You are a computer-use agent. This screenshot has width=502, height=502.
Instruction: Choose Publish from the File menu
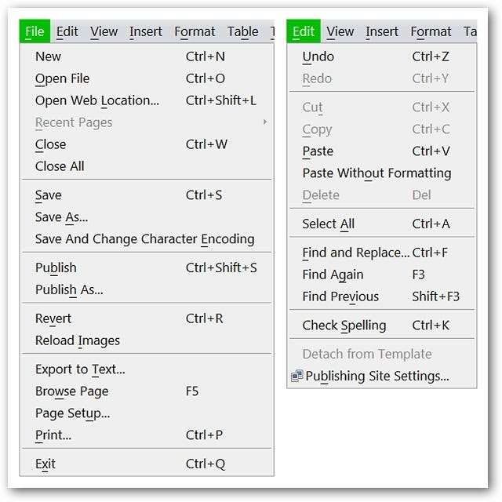pos(56,268)
